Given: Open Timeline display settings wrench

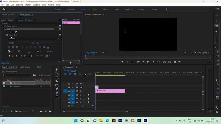Looking at the screenshot, I should click(x=85, y=74).
